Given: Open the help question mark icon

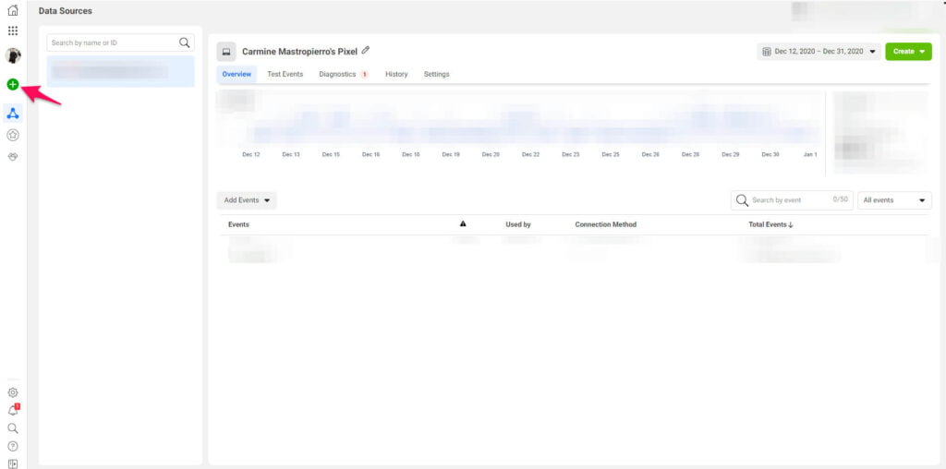Looking at the screenshot, I should [13, 447].
